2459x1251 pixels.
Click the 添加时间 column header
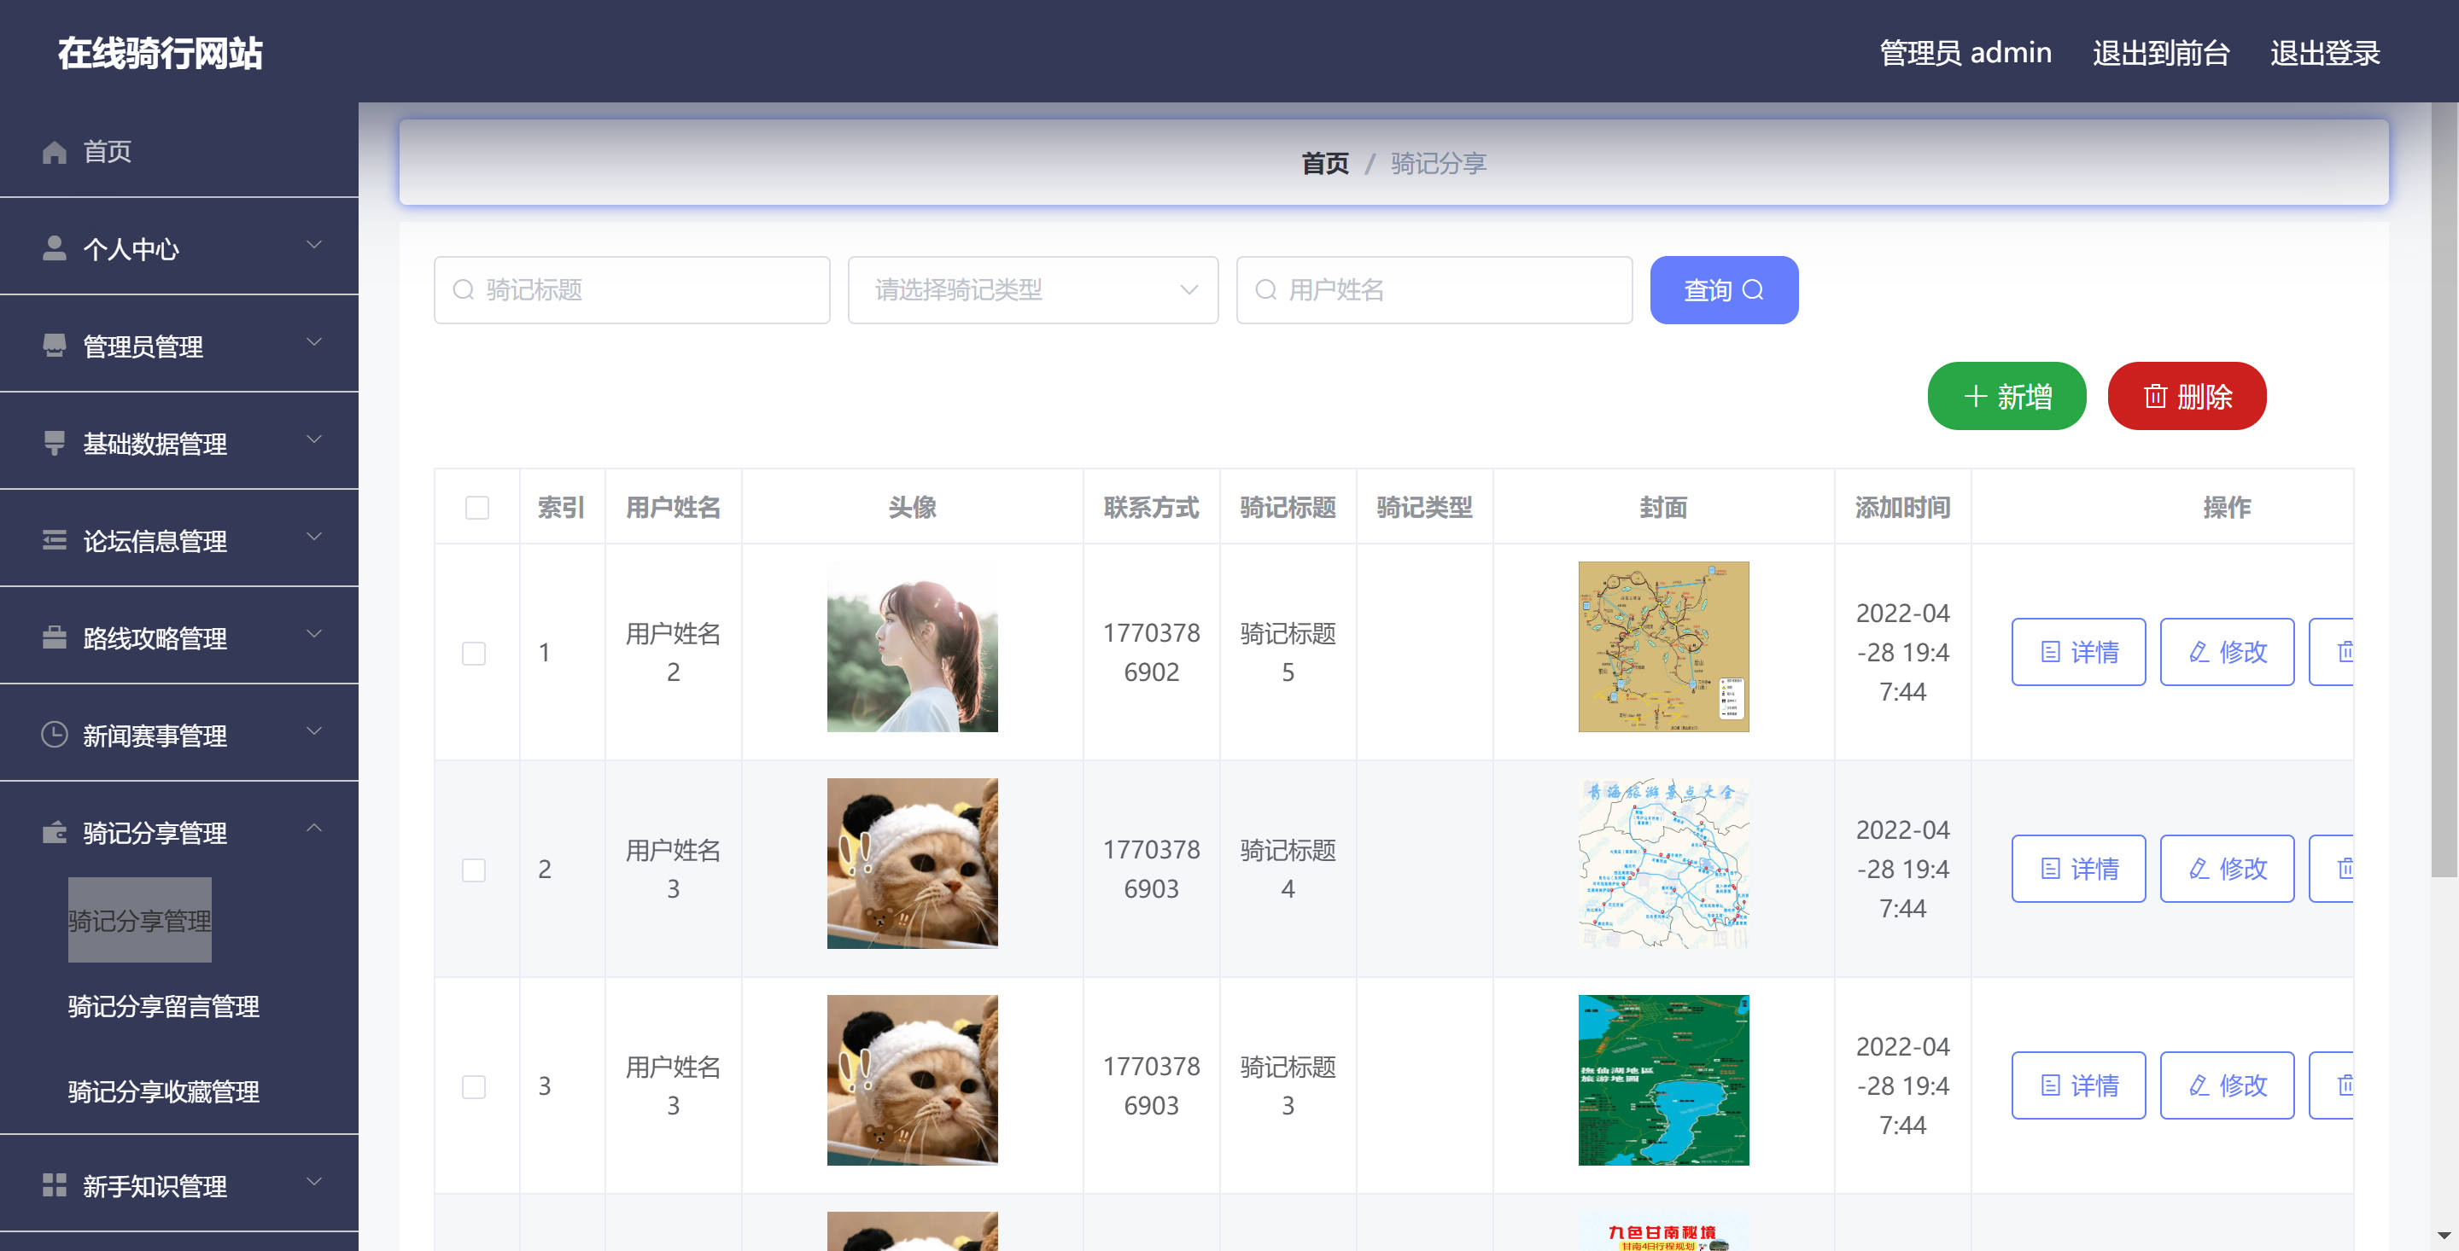coord(1902,507)
